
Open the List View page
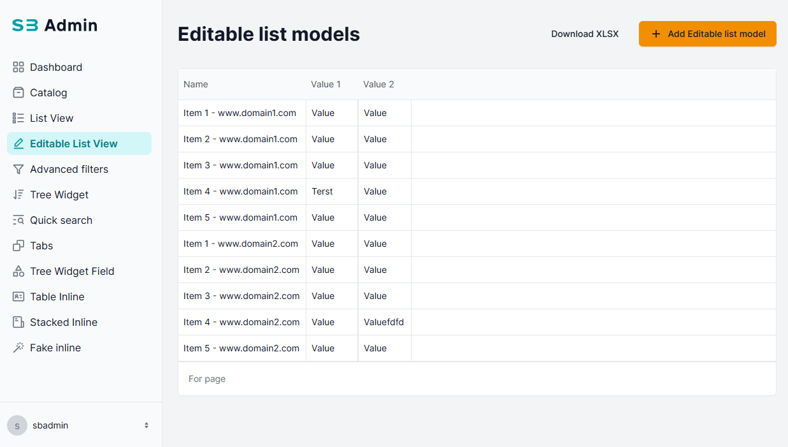coord(79,118)
